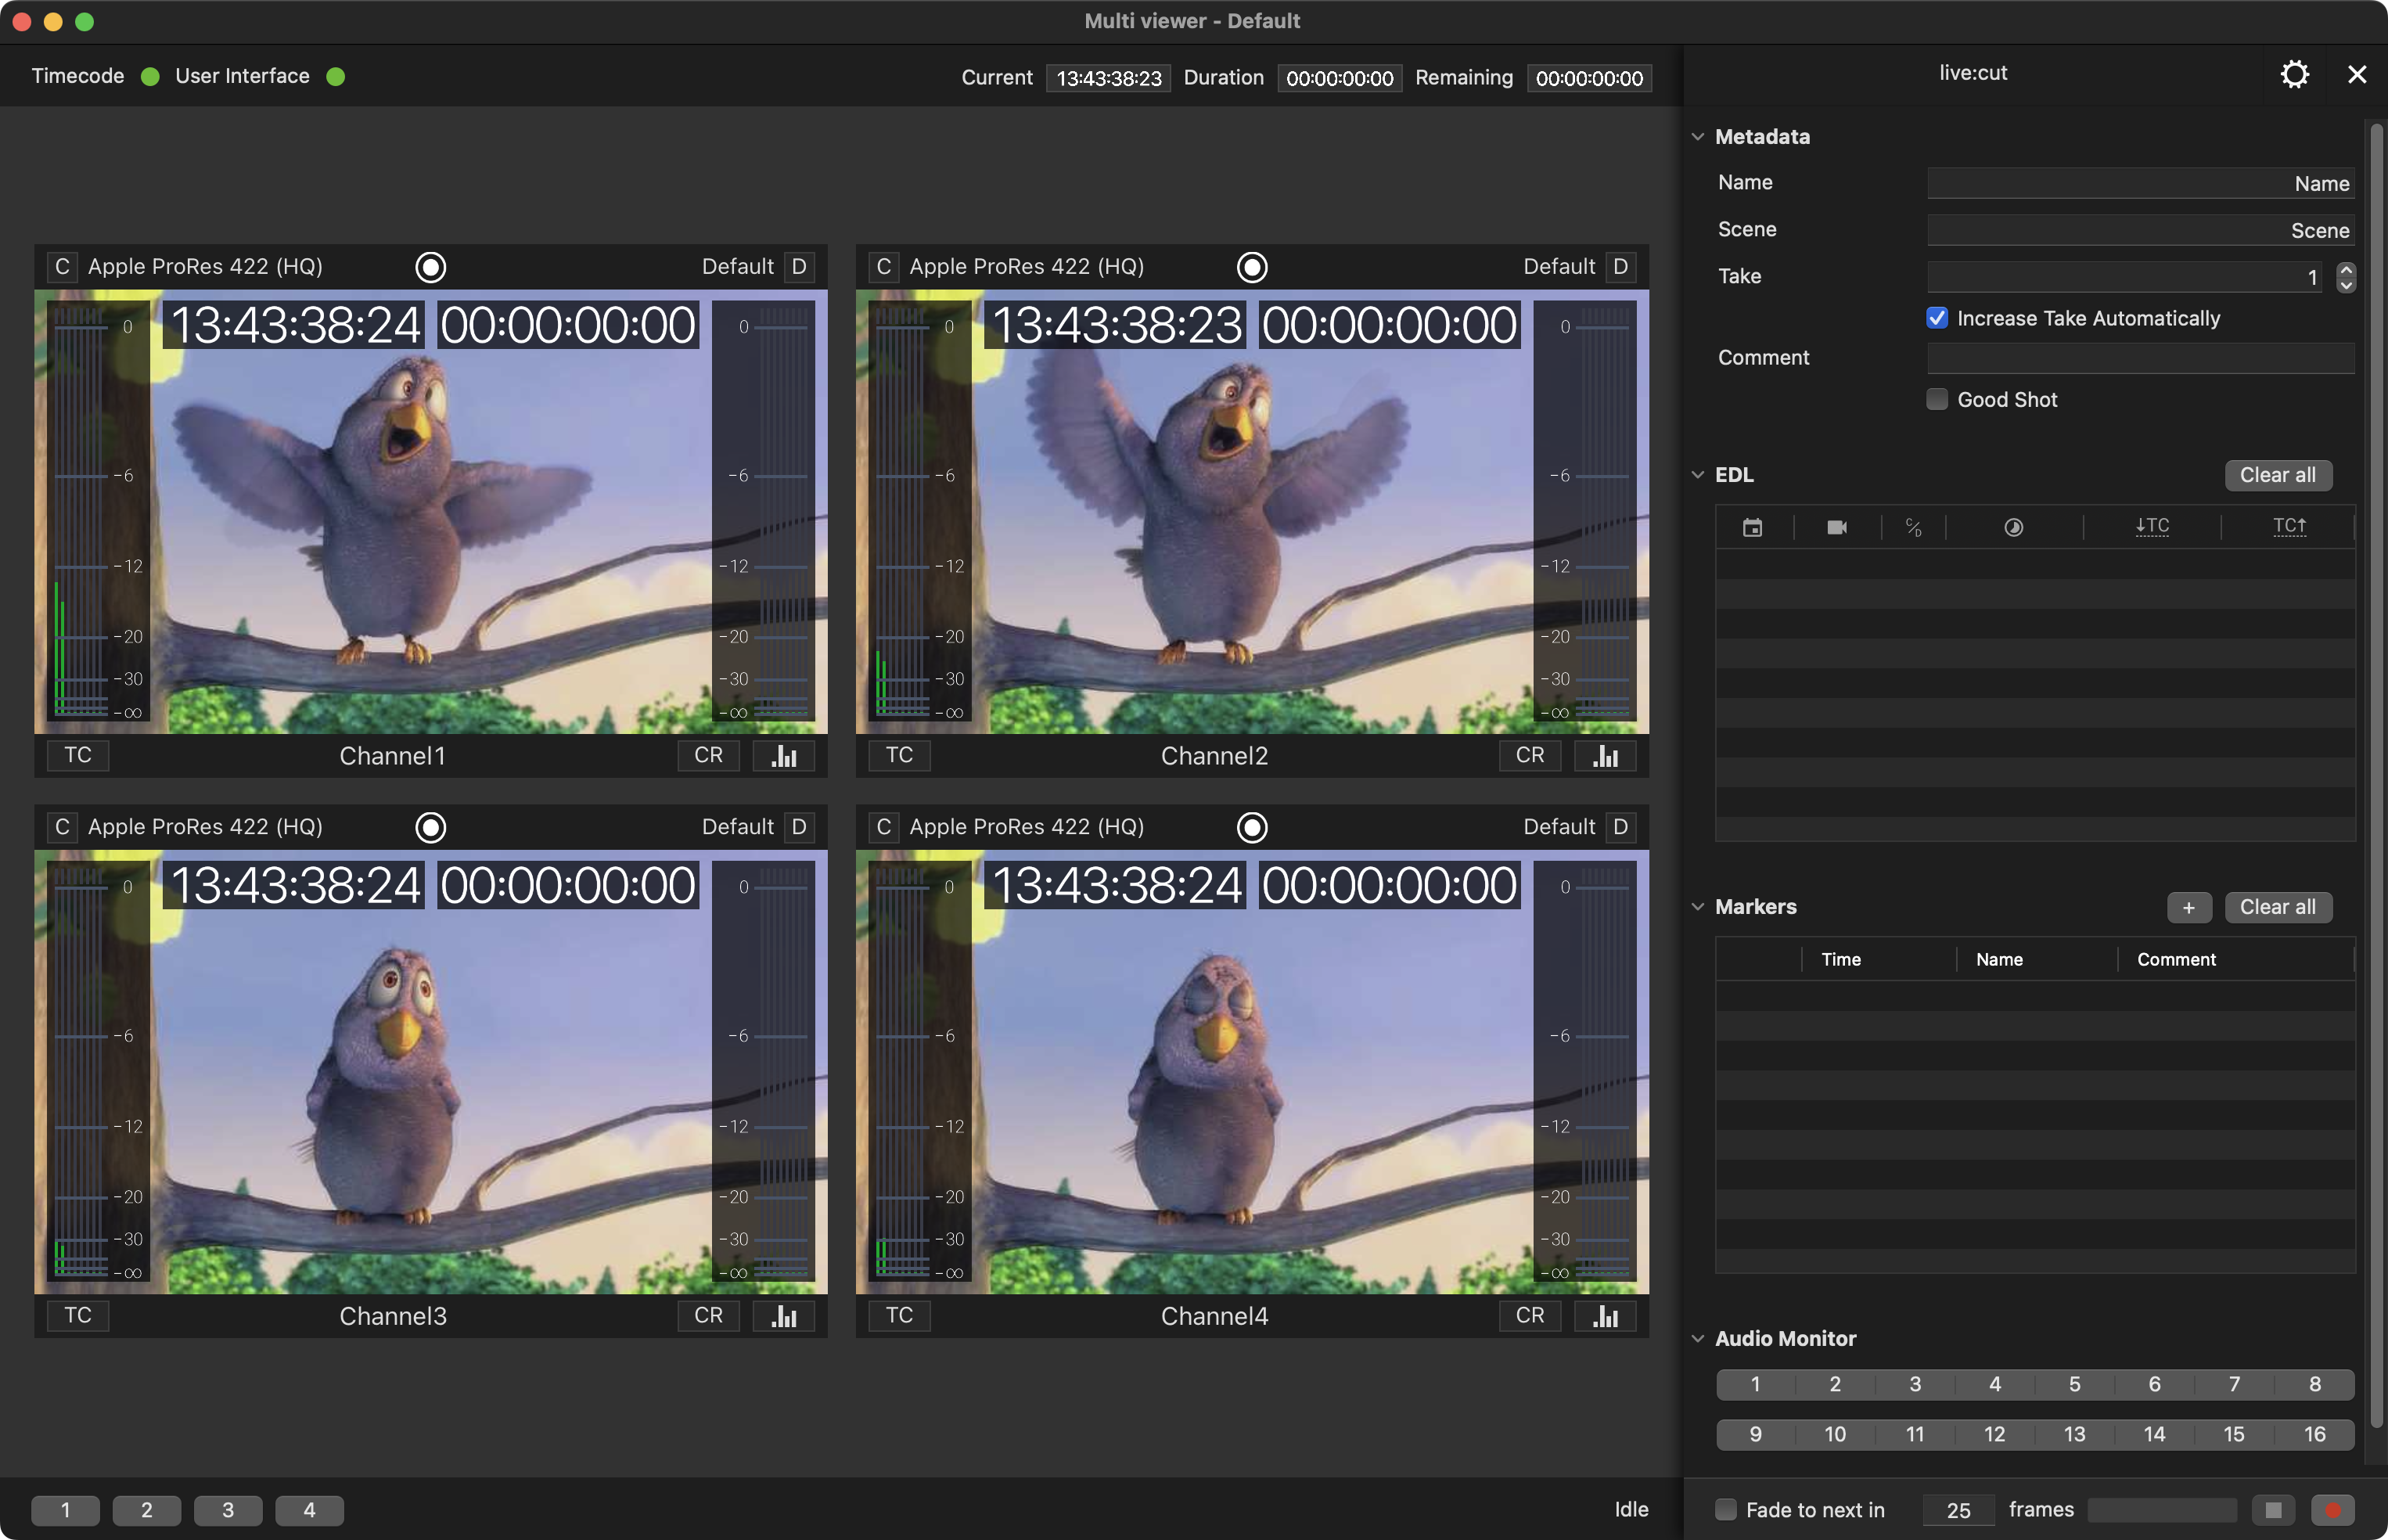Click the C button on Channel1
This screenshot has height=1540, width=2388.
tap(62, 267)
